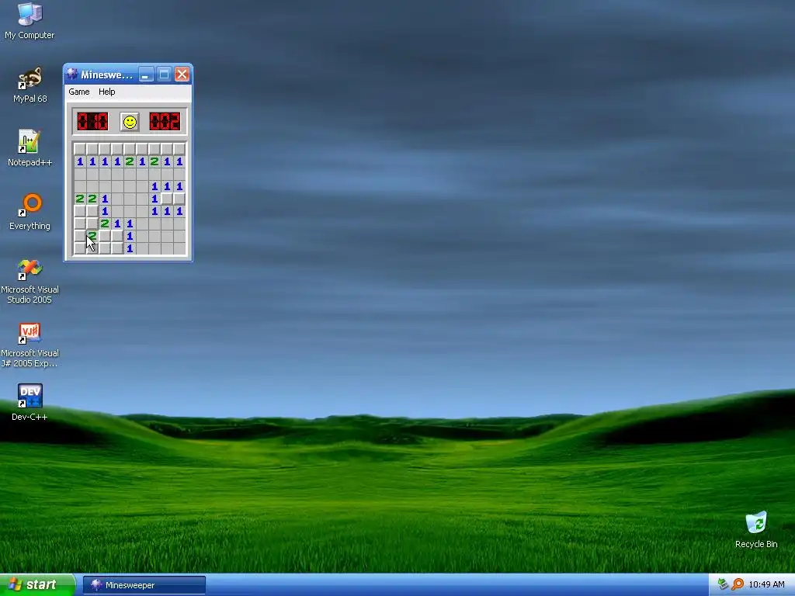Click the red timer display showing 002
The height and width of the screenshot is (596, 795).
(165, 122)
